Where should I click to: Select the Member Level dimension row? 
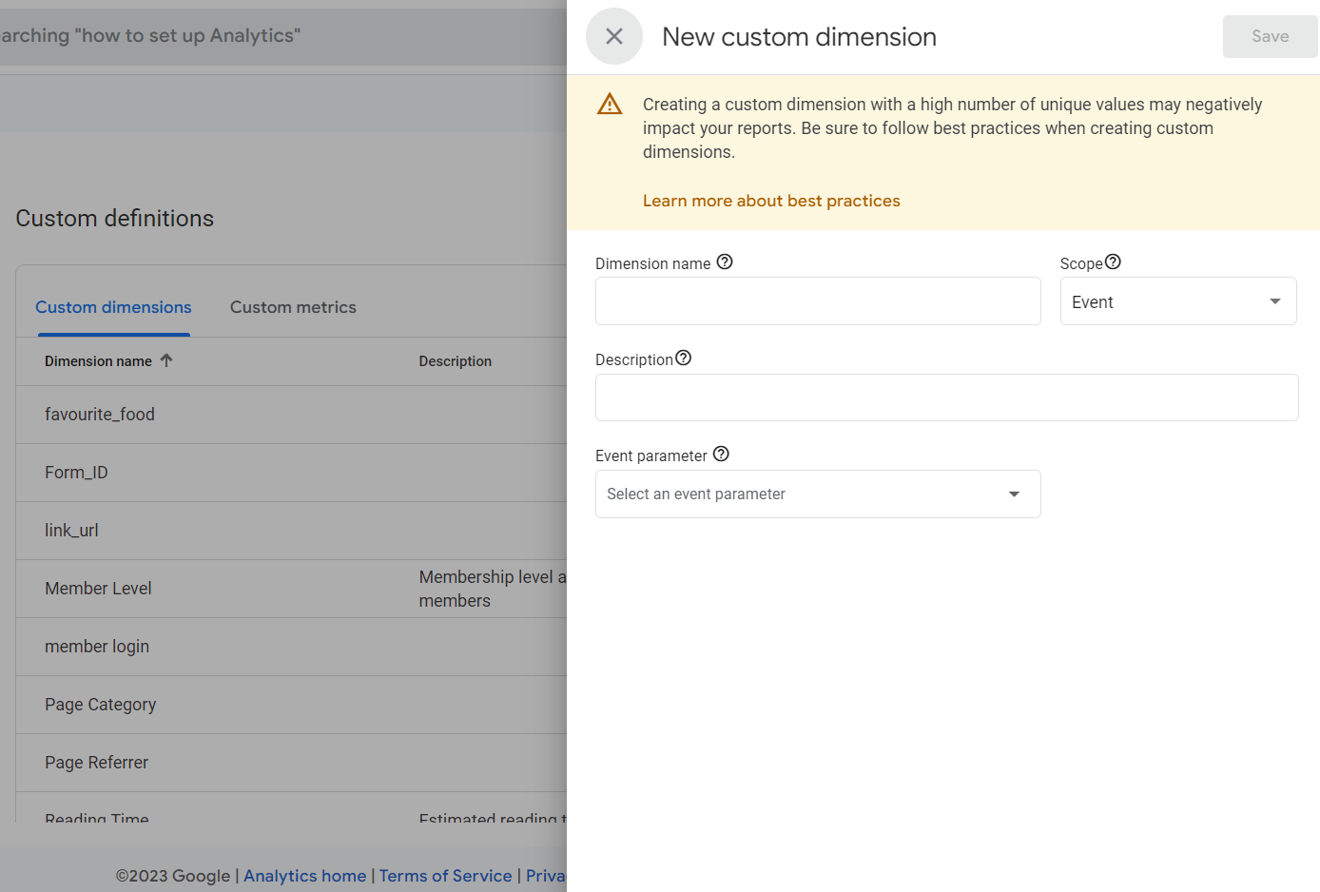click(x=98, y=588)
